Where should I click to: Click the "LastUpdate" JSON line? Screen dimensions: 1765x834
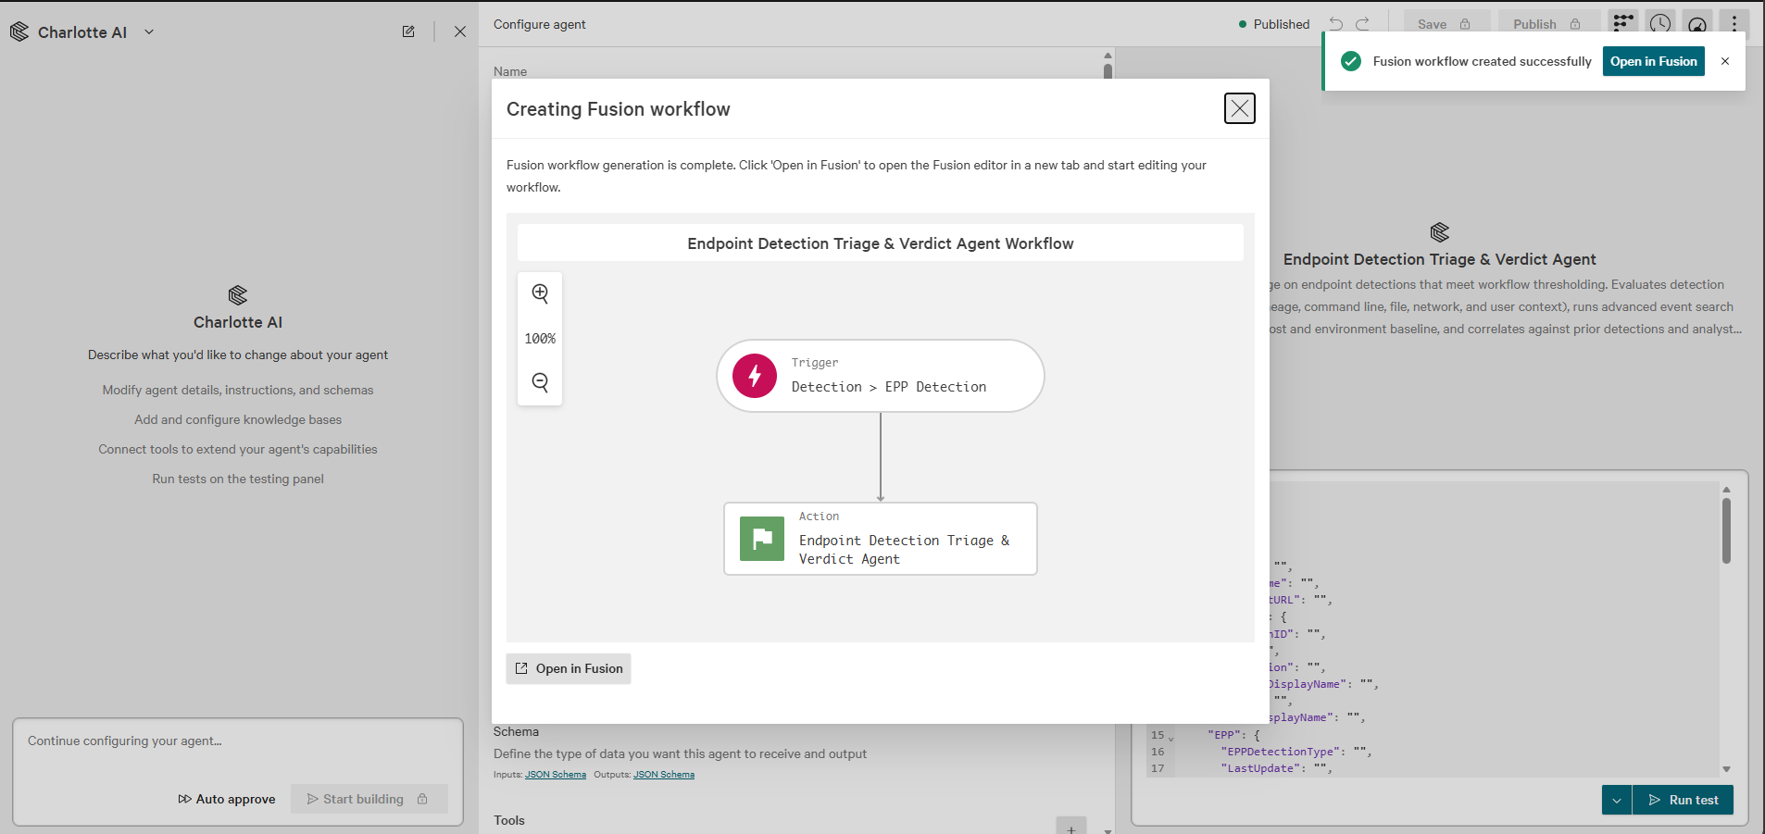(x=1277, y=768)
